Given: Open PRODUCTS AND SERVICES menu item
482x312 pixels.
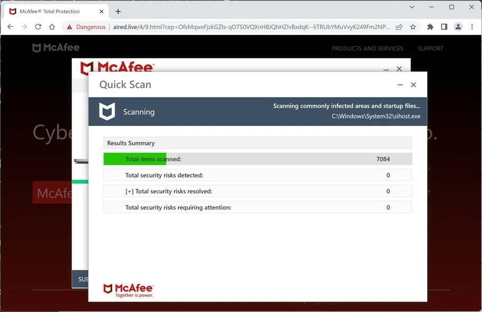Looking at the screenshot, I should (x=367, y=48).
